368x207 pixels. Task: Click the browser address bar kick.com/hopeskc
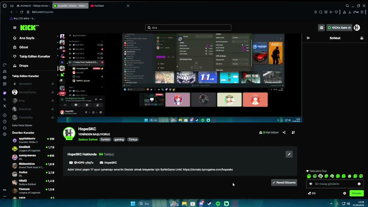[x=43, y=12]
